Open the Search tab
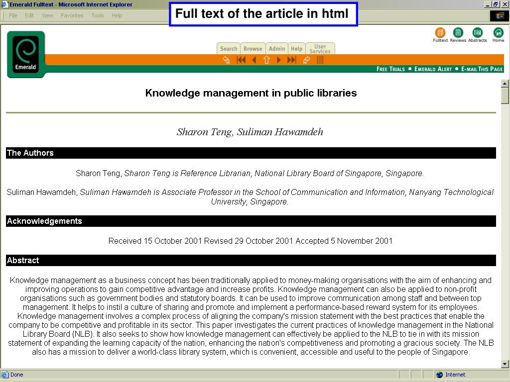Screen dimensions: 510x382 pyautogui.click(x=229, y=48)
